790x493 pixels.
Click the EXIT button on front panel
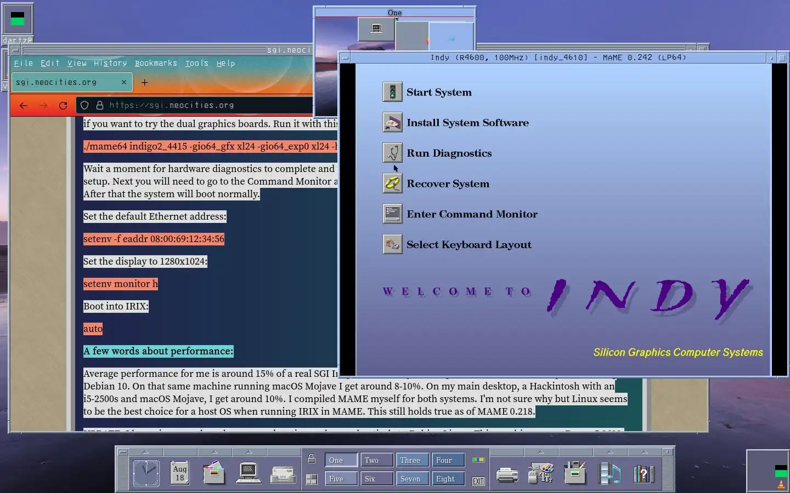pyautogui.click(x=478, y=481)
